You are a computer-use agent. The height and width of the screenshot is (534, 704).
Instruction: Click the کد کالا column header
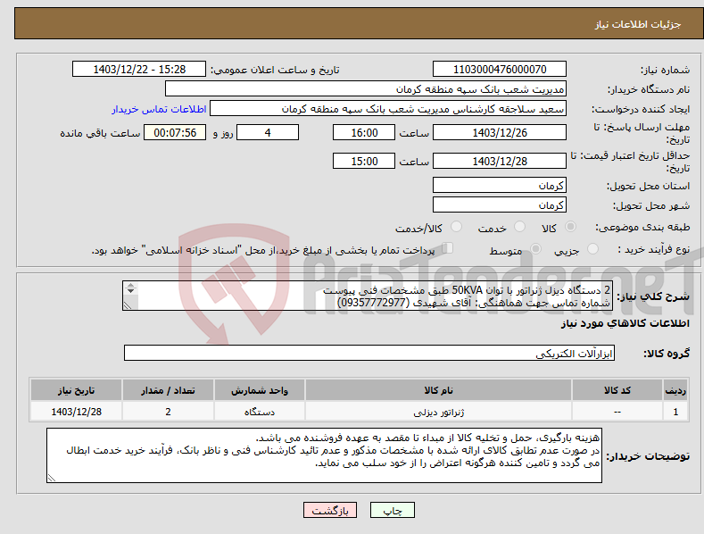(617, 390)
